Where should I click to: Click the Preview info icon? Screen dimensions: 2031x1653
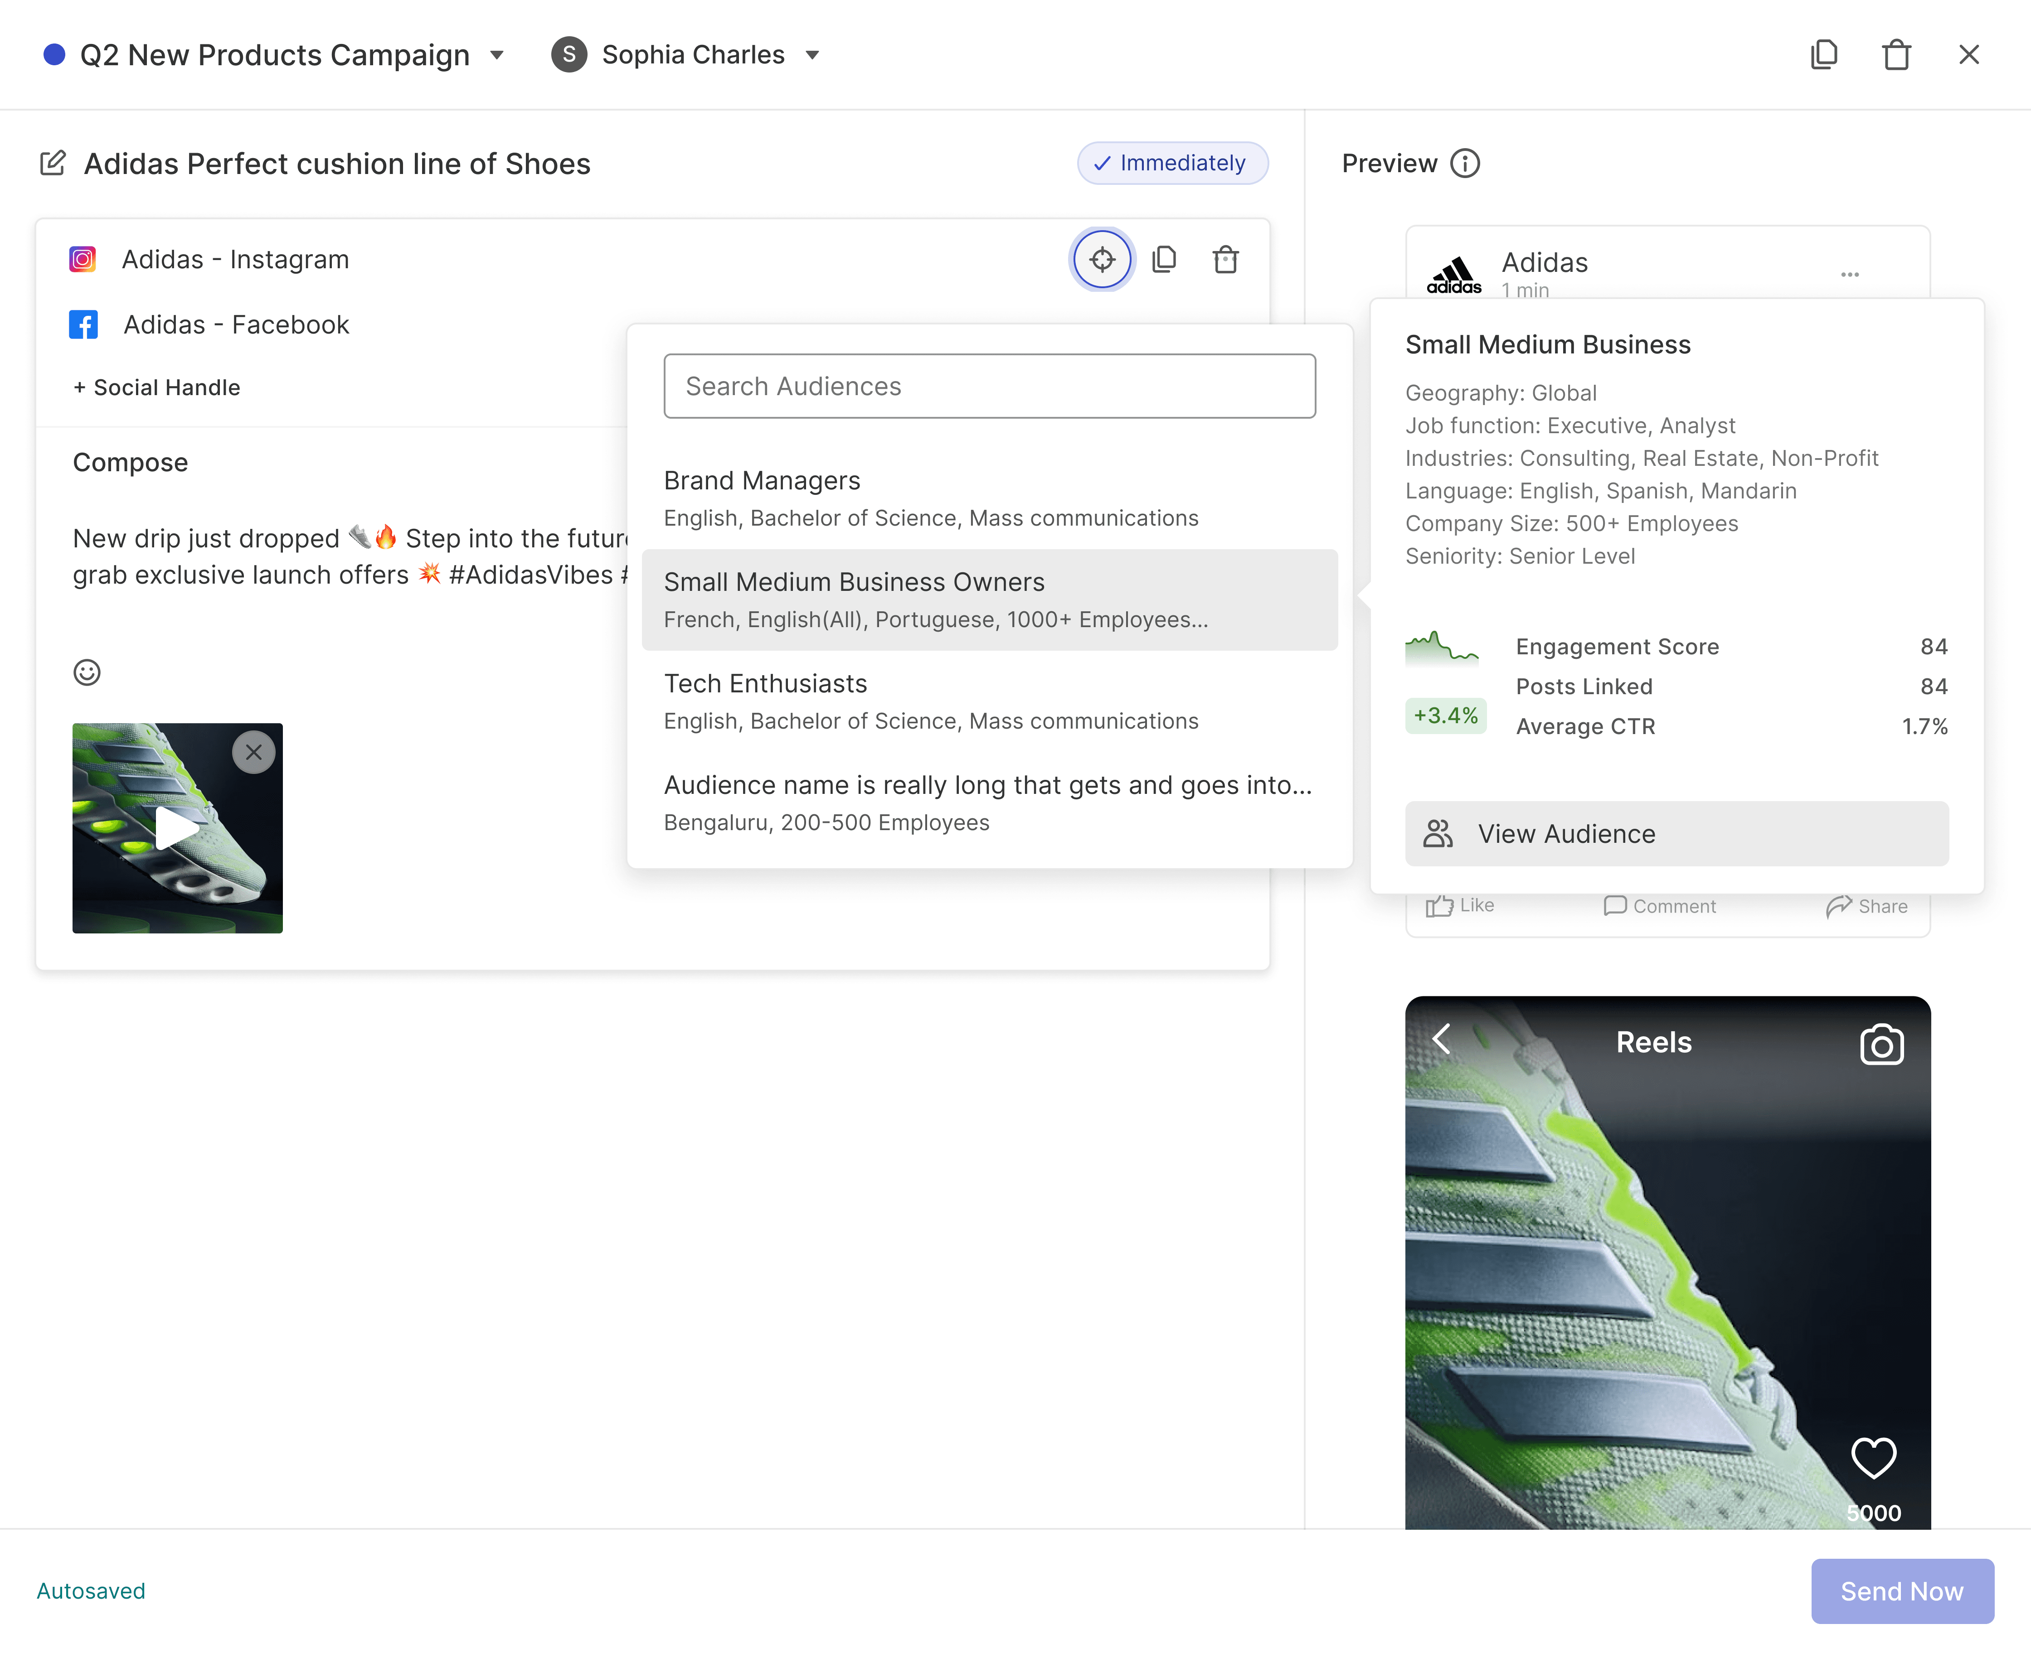pos(1465,164)
